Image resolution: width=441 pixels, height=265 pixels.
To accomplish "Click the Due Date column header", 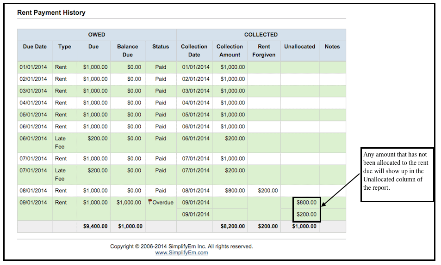I will 35,47.
